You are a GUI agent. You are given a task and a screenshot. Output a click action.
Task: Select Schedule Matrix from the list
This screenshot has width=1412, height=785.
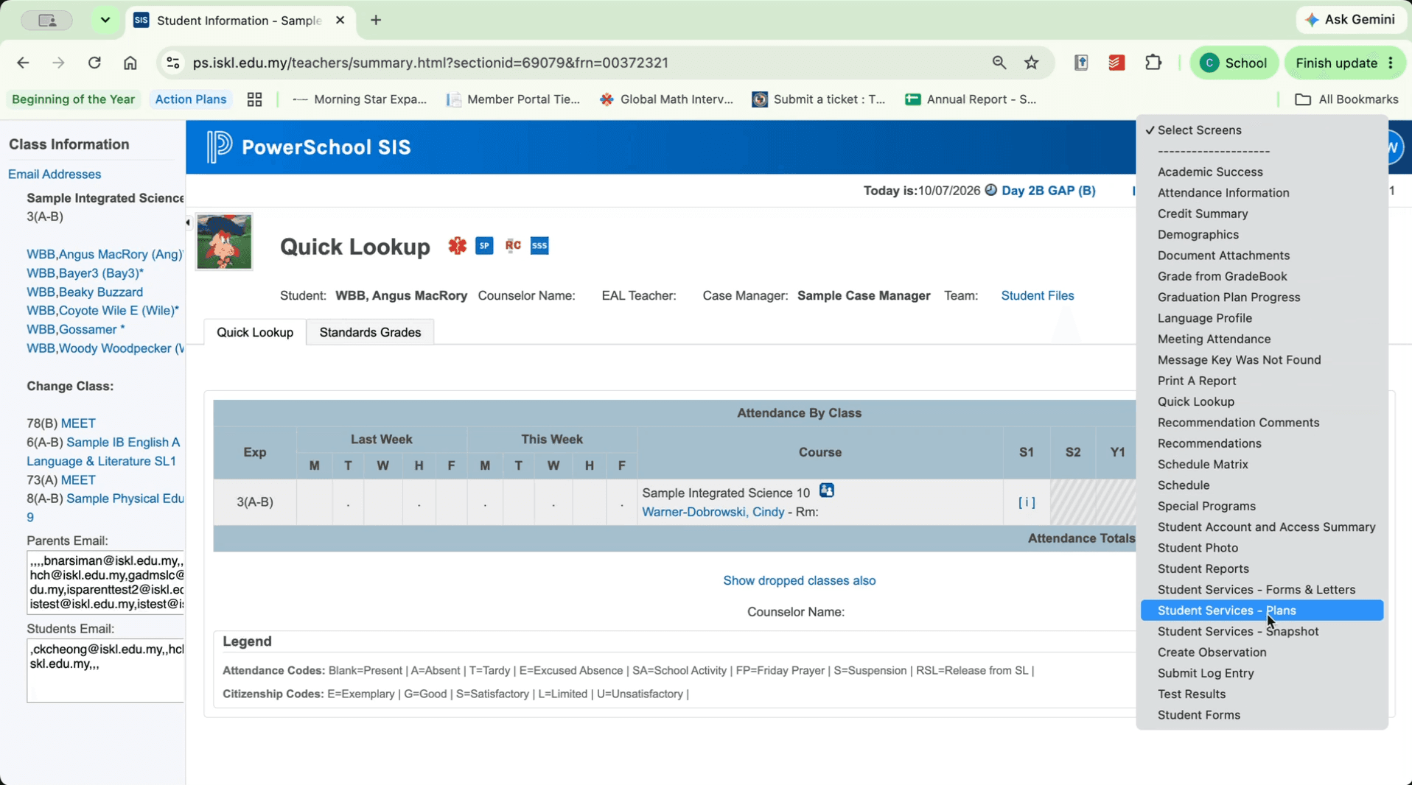(x=1262, y=464)
